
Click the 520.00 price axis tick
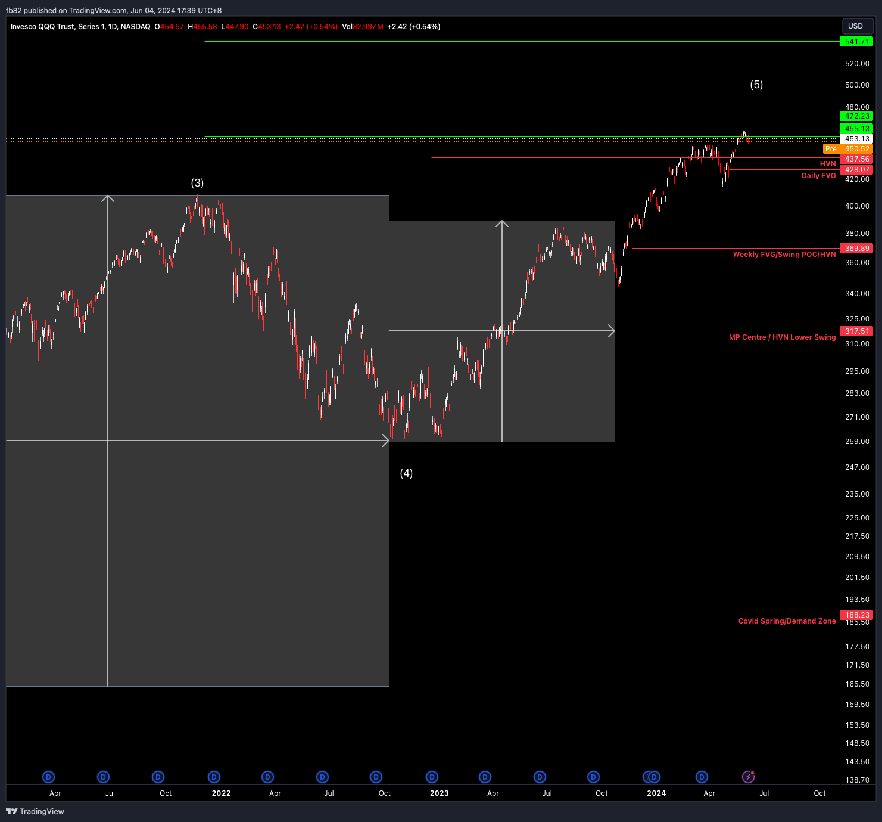coord(857,64)
